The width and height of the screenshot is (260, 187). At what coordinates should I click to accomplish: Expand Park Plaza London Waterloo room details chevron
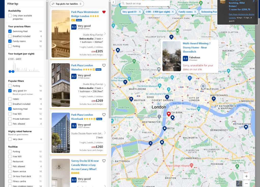click(105, 85)
